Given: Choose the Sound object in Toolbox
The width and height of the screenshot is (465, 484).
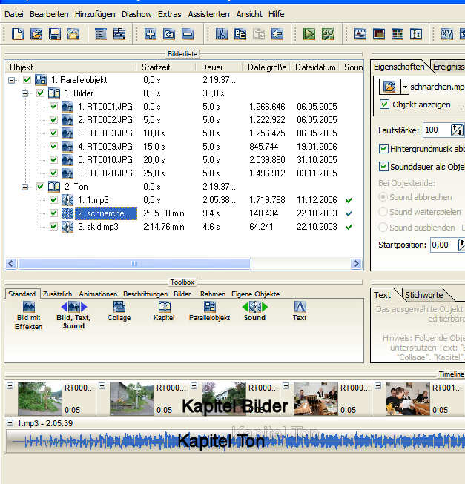Looking at the screenshot, I should pyautogui.click(x=254, y=311).
